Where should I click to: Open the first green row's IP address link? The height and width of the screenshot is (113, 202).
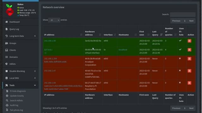tap(50, 41)
